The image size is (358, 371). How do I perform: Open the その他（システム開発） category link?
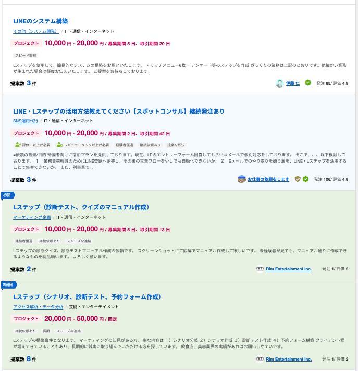pos(36,31)
